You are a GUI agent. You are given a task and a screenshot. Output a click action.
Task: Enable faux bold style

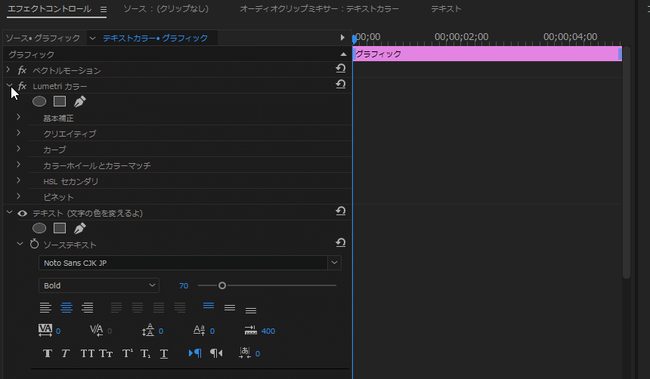tap(48, 353)
